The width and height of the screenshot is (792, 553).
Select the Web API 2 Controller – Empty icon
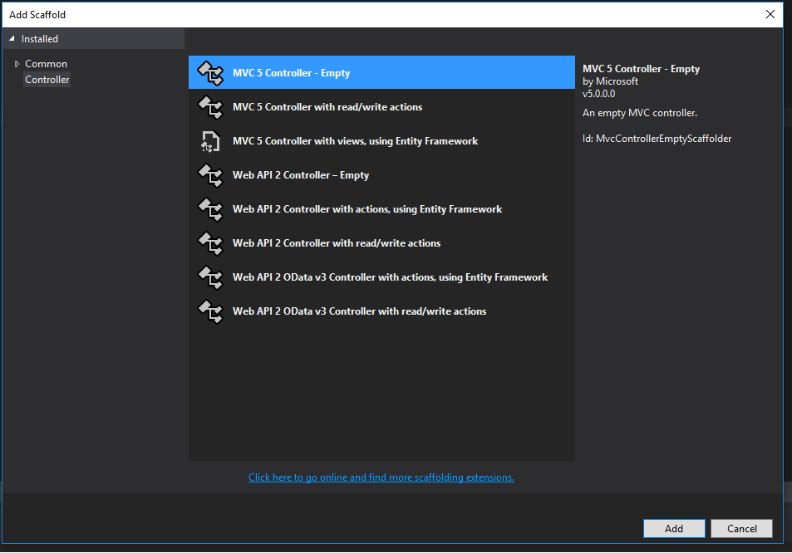pos(210,175)
